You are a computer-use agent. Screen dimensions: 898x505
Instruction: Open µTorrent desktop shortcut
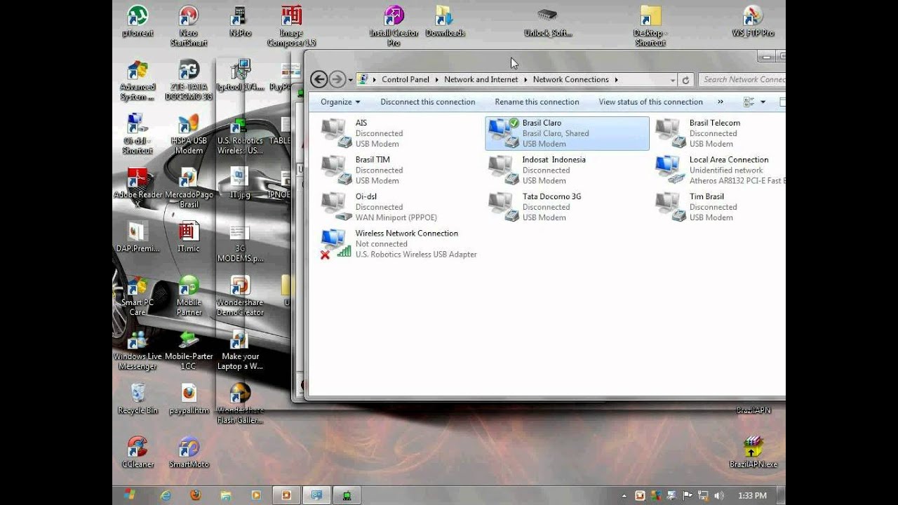tap(138, 21)
